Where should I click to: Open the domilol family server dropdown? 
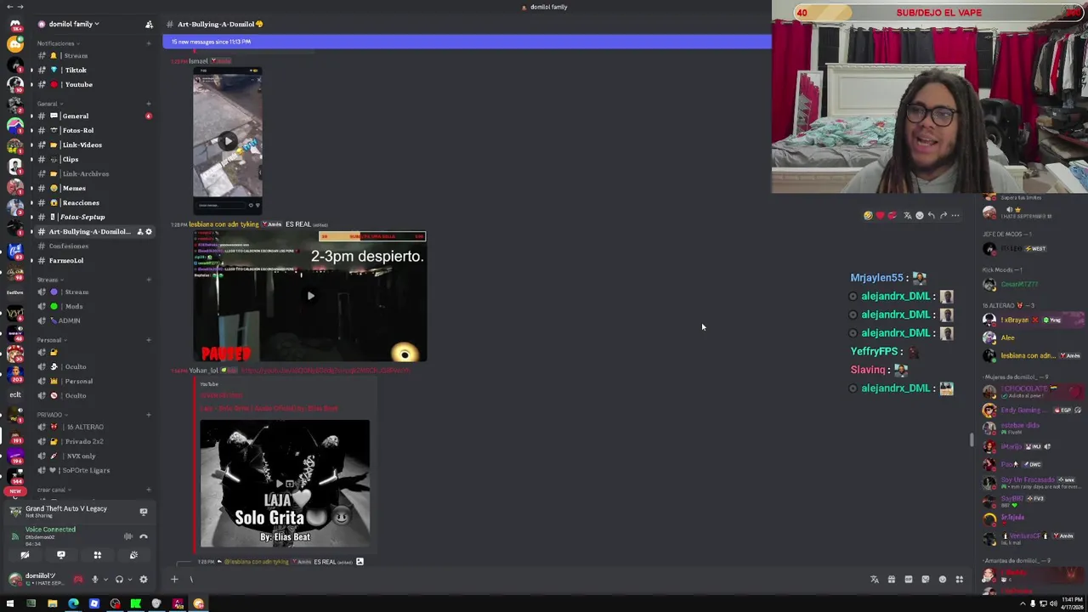(73, 24)
